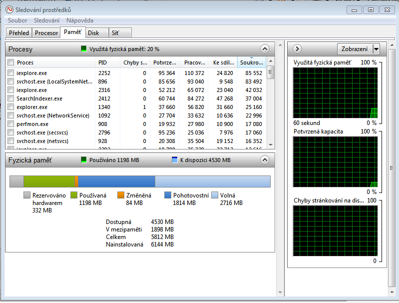The height and width of the screenshot is (303, 399).
Task: Open the Sledování menu
Action: pos(46,20)
